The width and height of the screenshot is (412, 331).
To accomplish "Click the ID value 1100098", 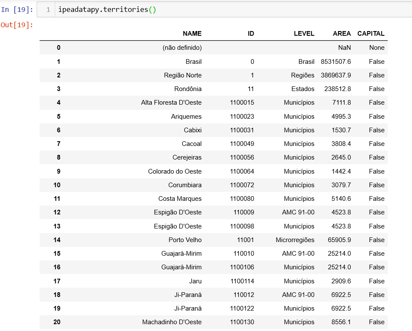I will pos(242,226).
